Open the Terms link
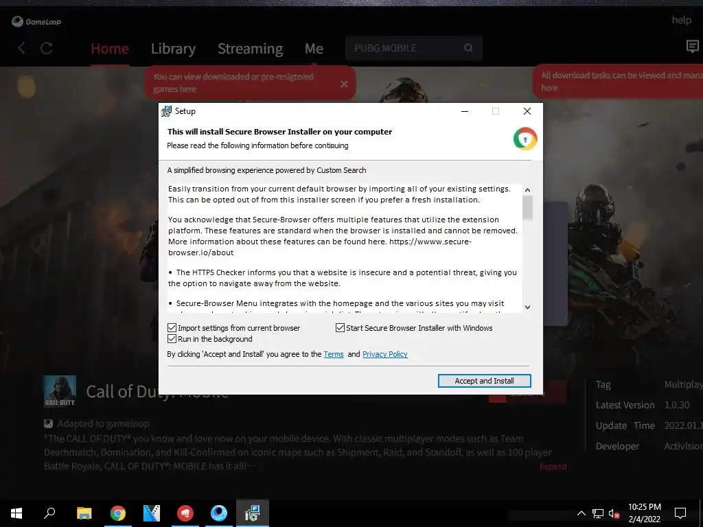703x527 pixels. (x=334, y=354)
